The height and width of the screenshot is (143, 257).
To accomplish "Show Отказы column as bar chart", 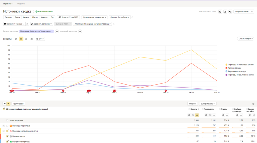I will (227, 115).
